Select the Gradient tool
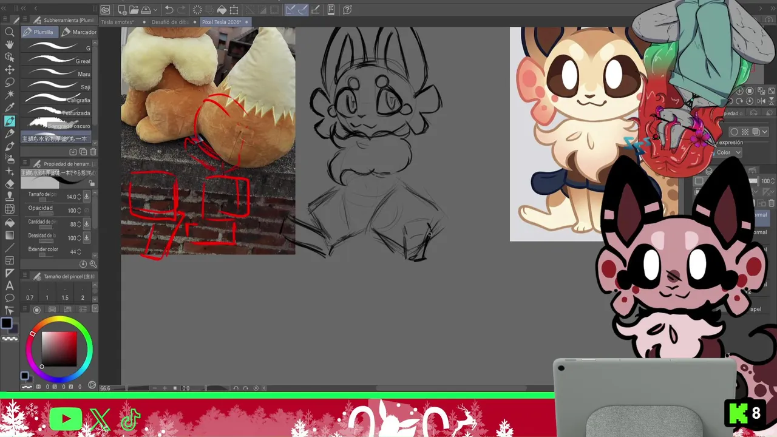Viewport: 777px width, 437px height. pos(10,235)
